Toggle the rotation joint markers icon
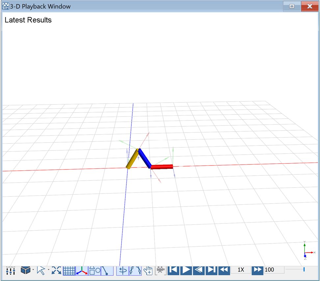The height and width of the screenshot is (281, 320). pyautogui.click(x=123, y=271)
